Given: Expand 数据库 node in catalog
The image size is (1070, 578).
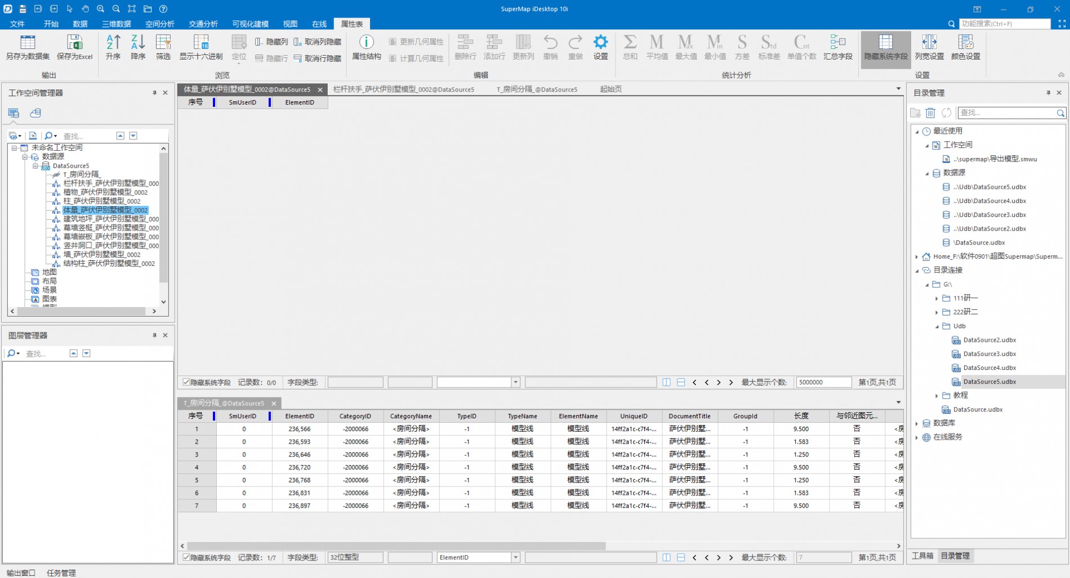Looking at the screenshot, I should 917,423.
